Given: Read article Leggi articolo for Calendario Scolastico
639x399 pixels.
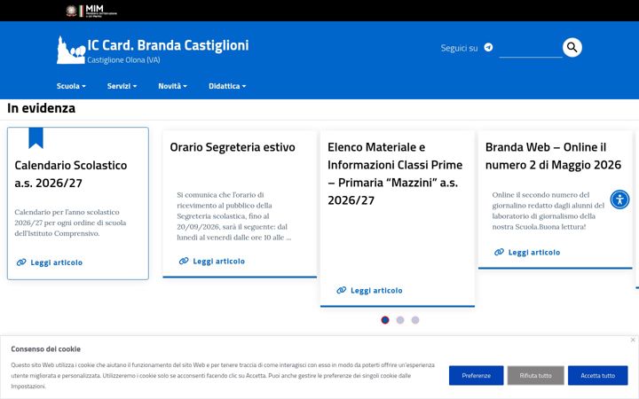Looking at the screenshot, I should 56,262.
